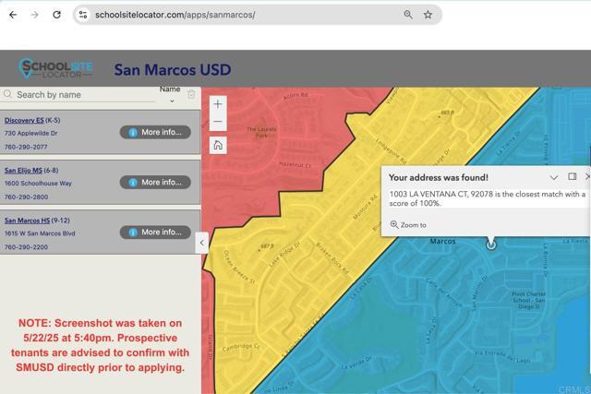Collapse the school list side panel
The width and height of the screenshot is (591, 394).
click(202, 243)
